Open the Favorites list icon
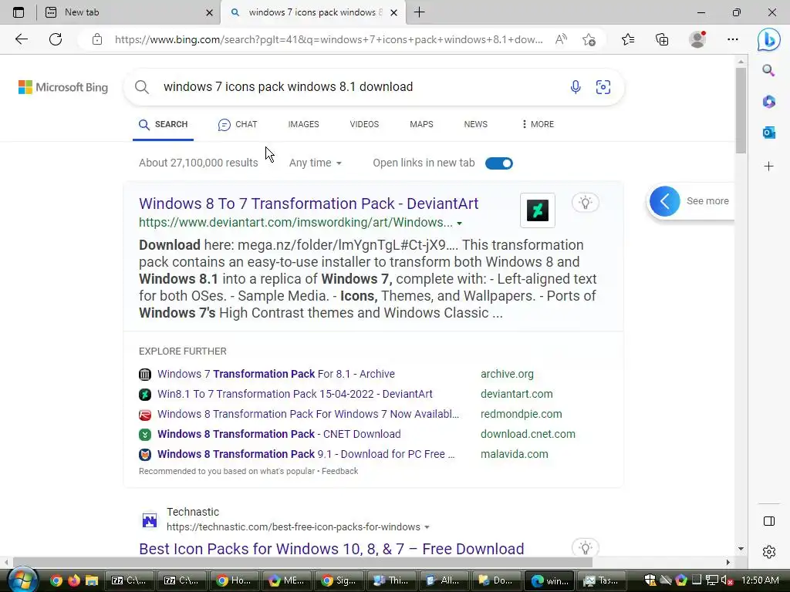Screen dimensions: 790x592 [x=628, y=39]
